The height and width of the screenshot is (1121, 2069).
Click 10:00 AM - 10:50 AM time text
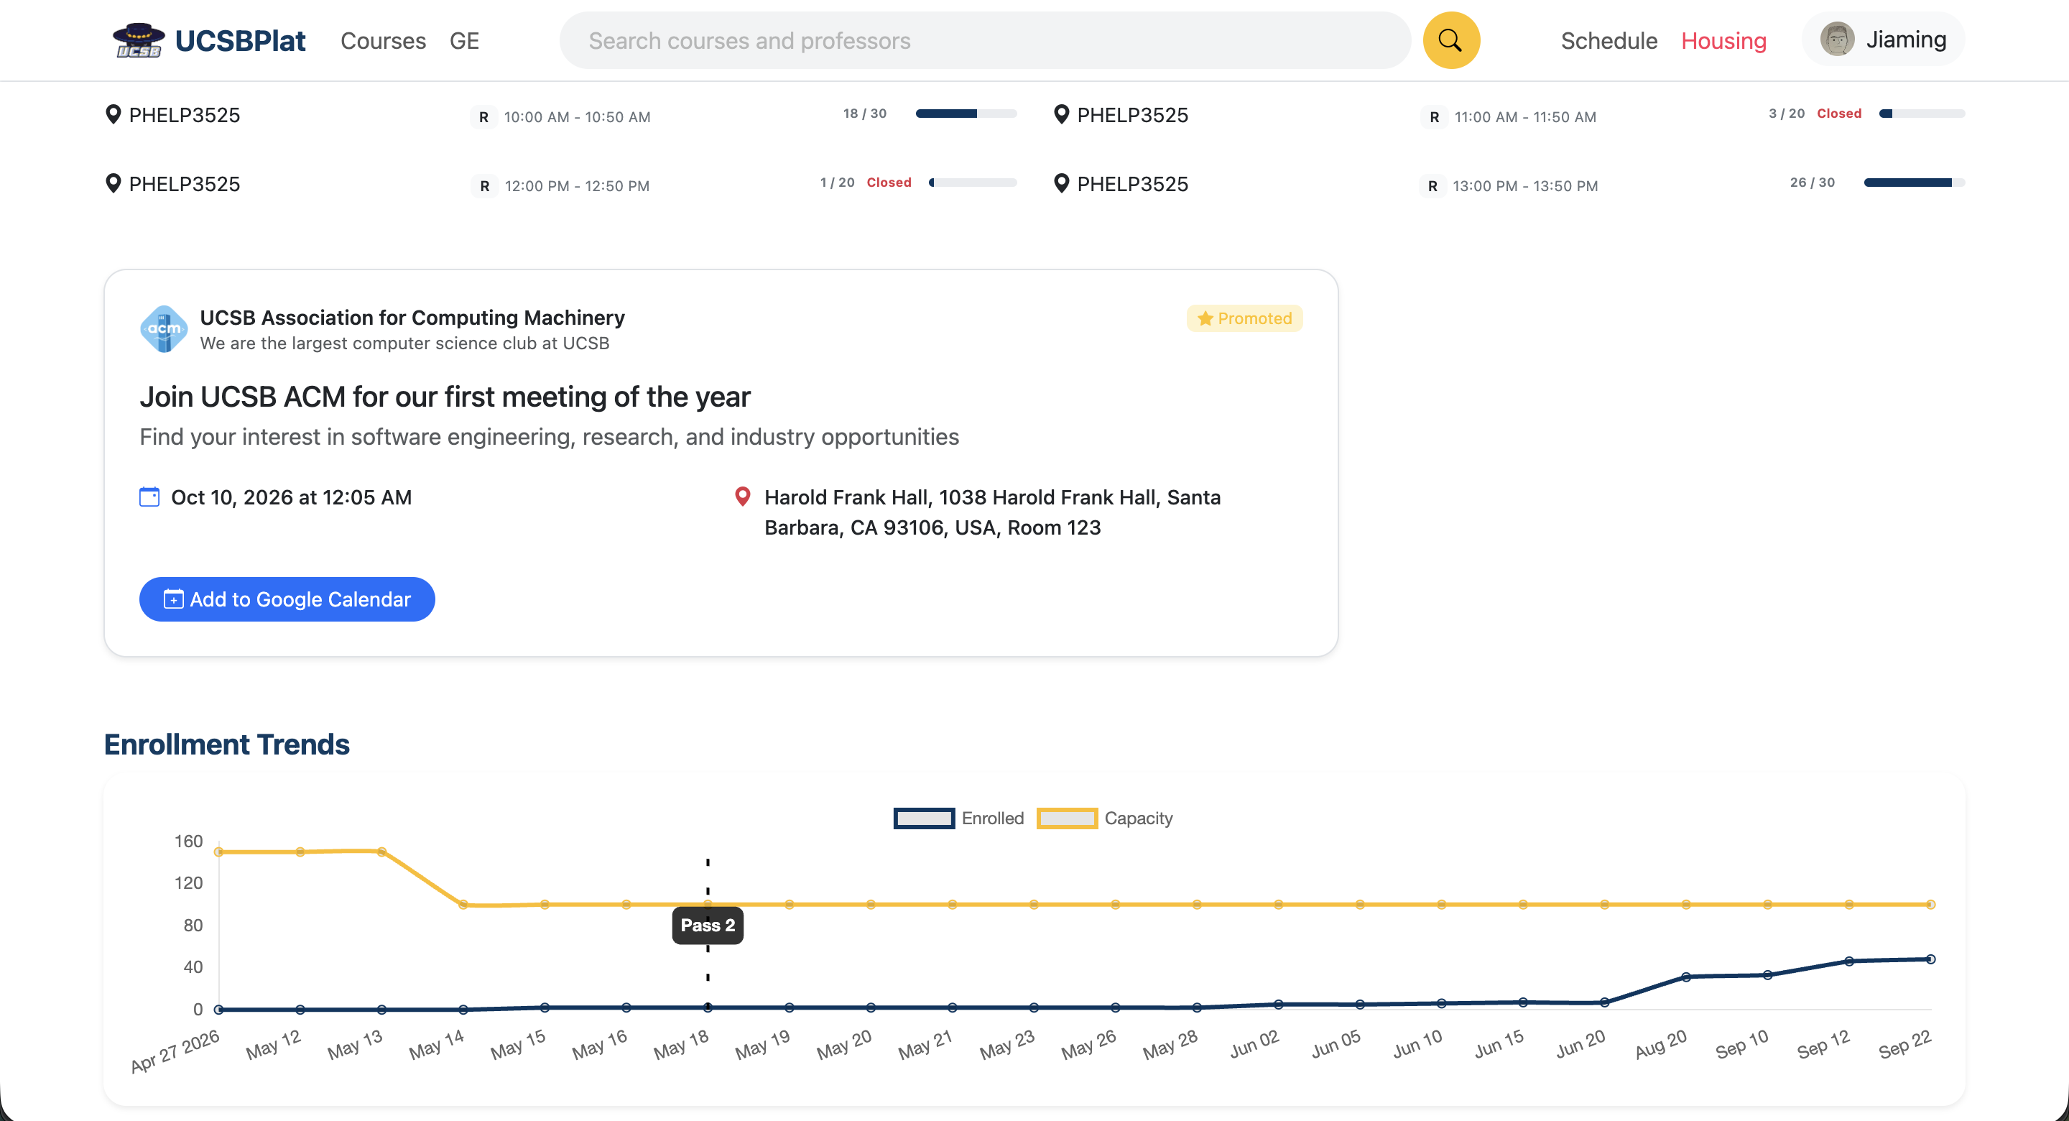pyautogui.click(x=577, y=117)
